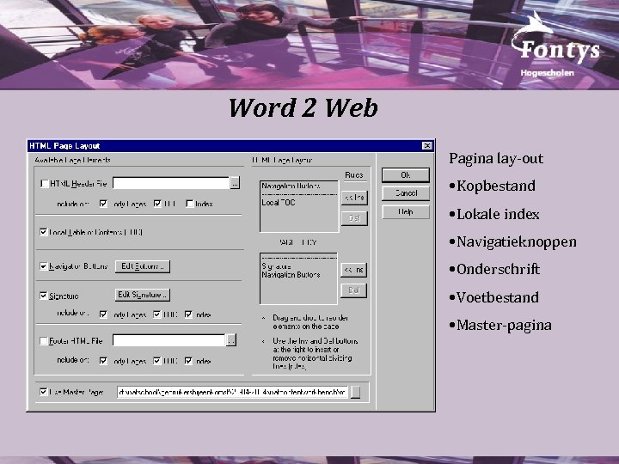Open Help for HTML Page Layout
The image size is (619, 464).
[x=406, y=212]
